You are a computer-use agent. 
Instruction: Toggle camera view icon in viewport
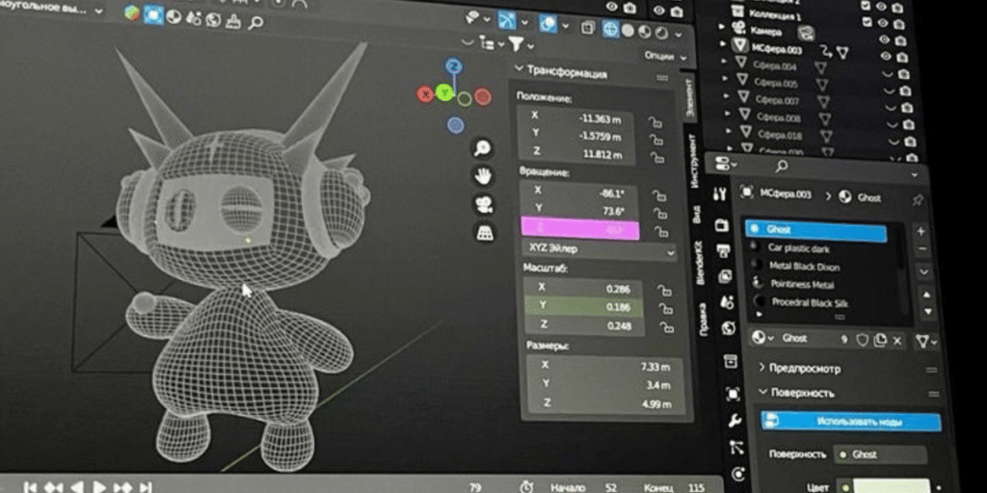click(484, 204)
